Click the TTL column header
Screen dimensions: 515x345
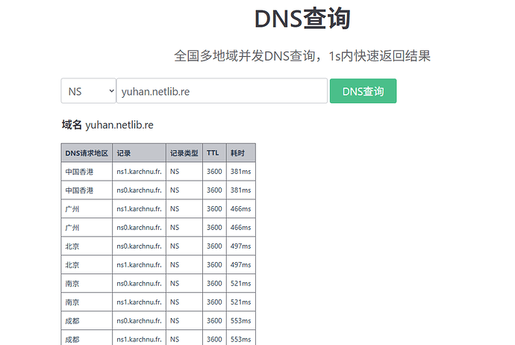click(x=214, y=153)
